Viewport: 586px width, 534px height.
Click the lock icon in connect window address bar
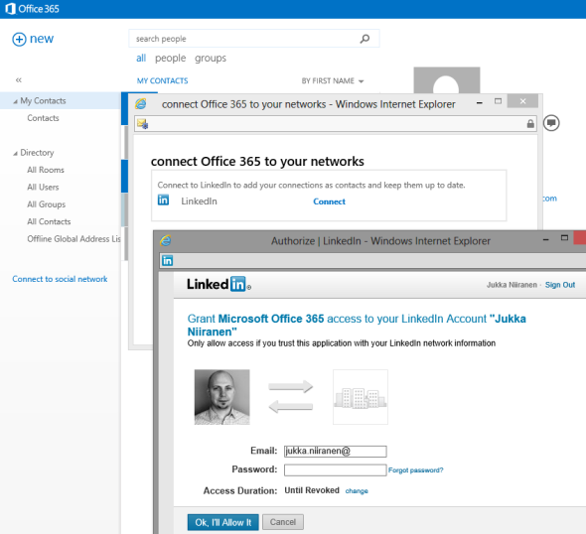point(530,124)
